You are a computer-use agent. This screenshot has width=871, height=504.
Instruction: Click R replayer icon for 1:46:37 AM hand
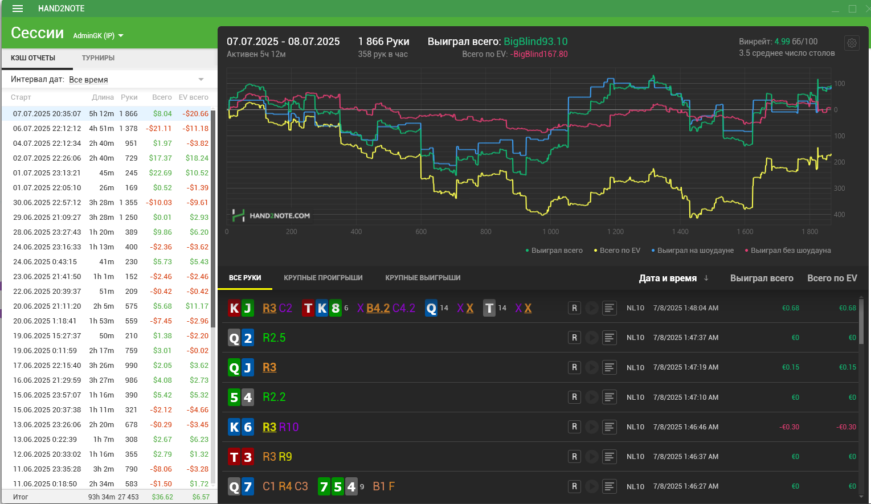click(x=574, y=456)
